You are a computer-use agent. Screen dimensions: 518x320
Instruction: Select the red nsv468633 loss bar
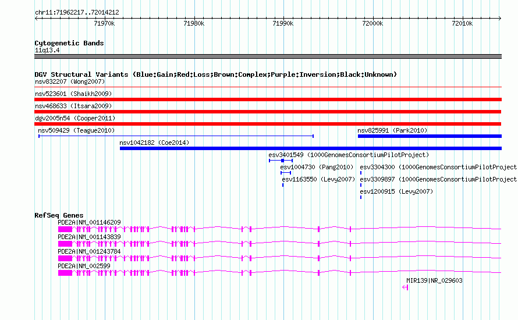268,112
